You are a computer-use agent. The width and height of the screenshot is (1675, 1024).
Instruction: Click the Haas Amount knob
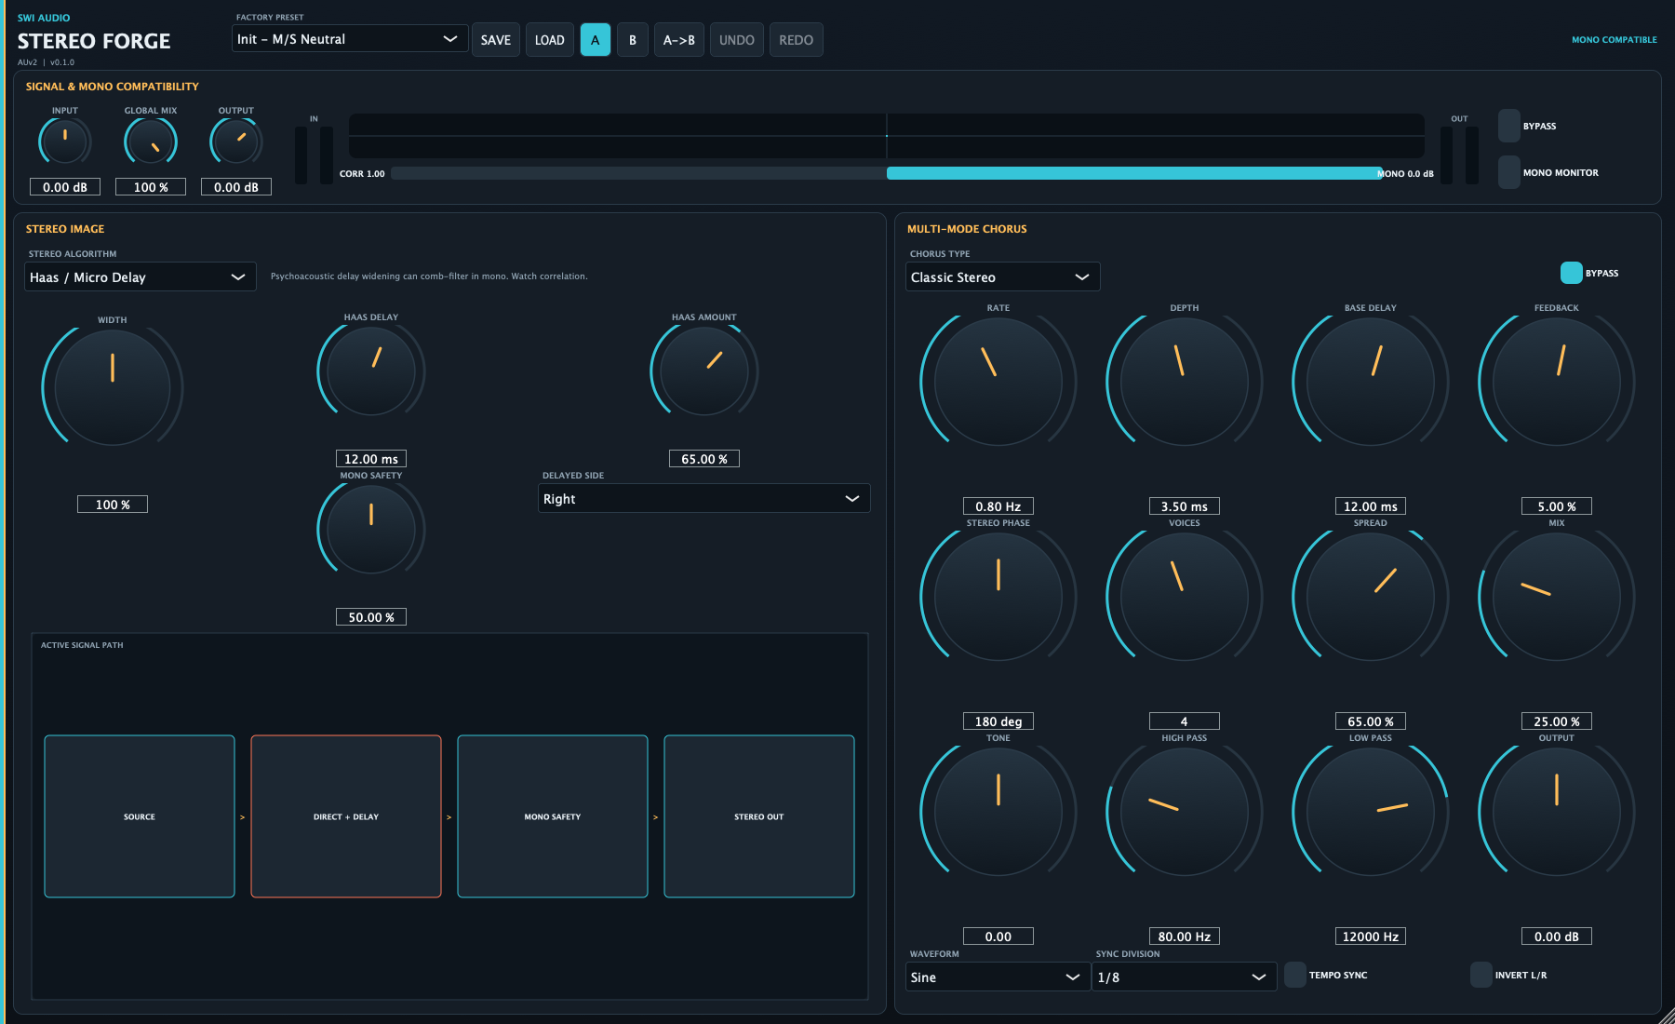704,371
